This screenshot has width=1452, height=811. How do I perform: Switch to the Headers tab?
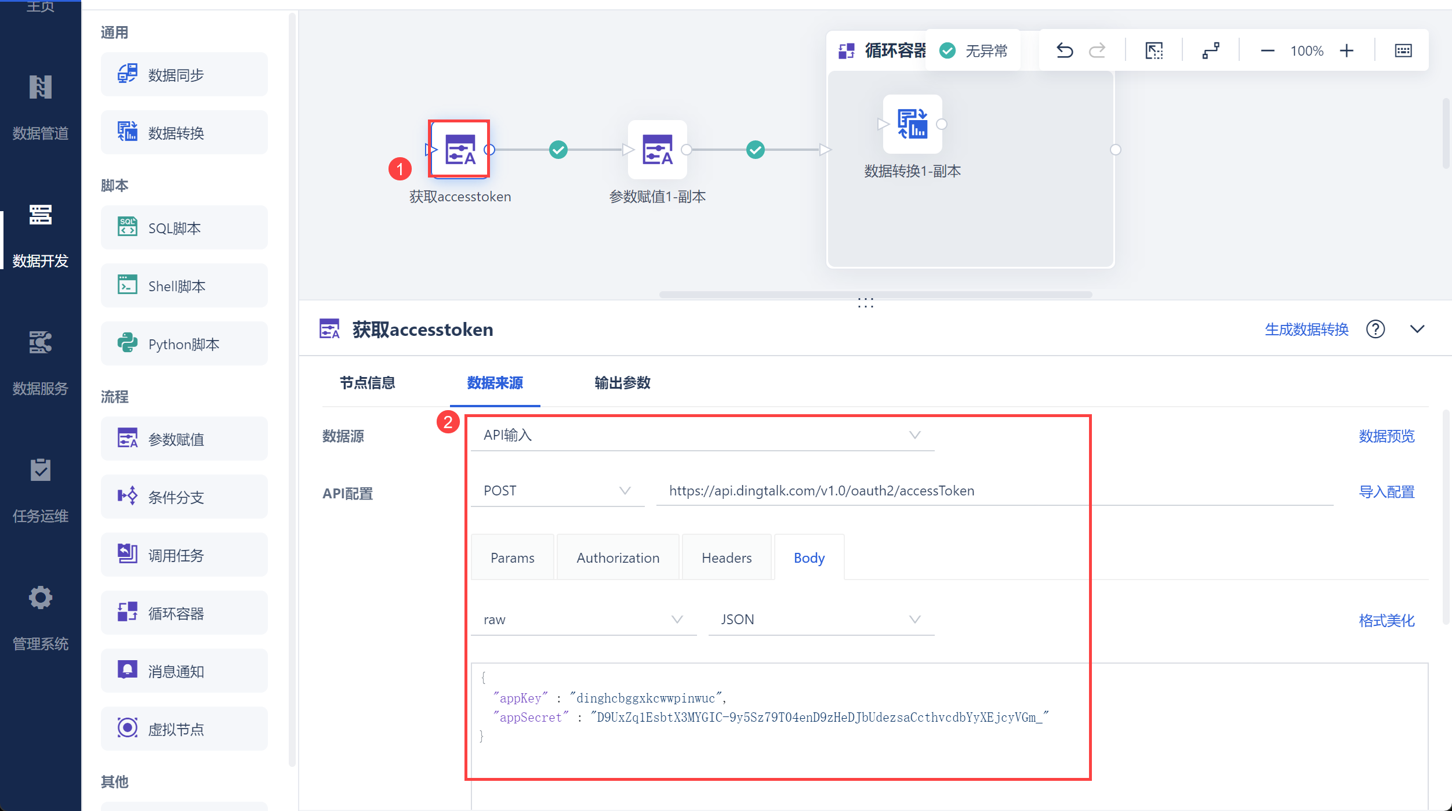click(x=726, y=558)
